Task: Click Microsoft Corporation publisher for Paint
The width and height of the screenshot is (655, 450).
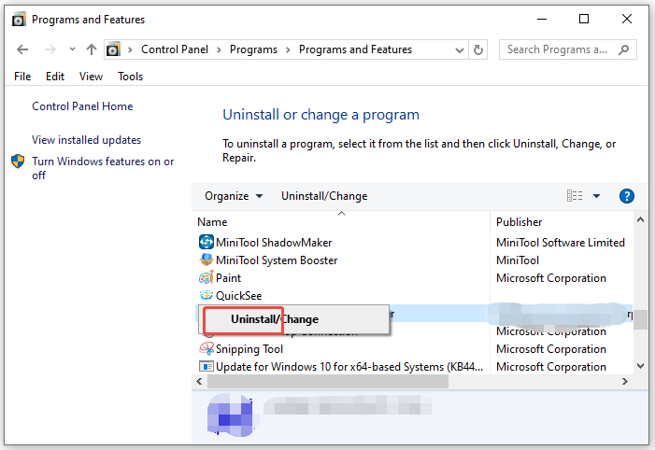Action: pos(551,278)
